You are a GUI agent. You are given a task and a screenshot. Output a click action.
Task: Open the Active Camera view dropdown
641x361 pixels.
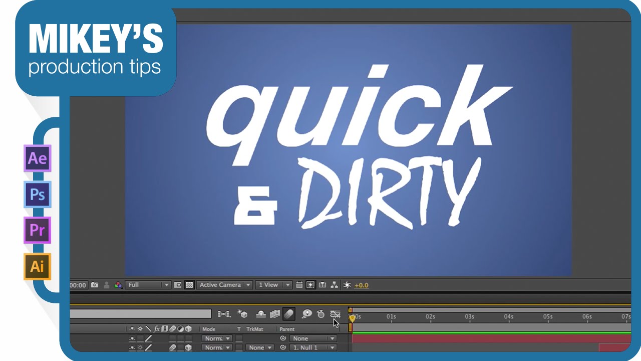(224, 285)
